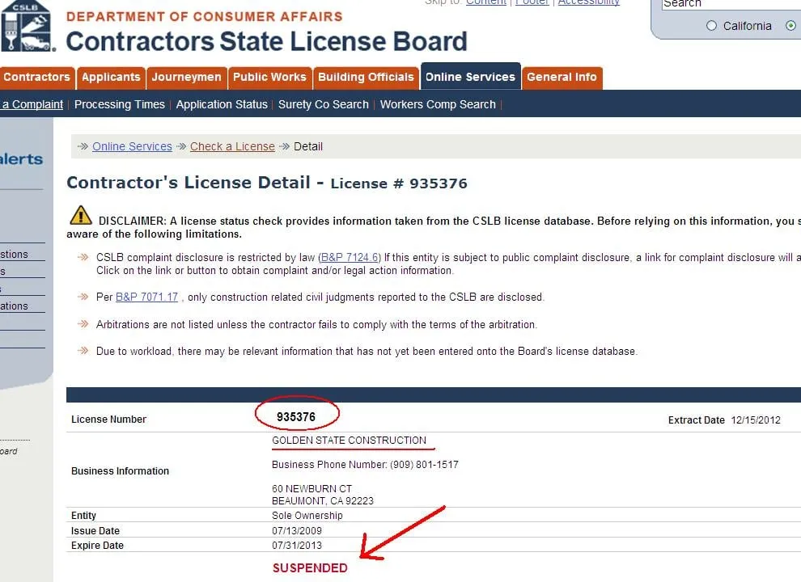Click the yellow disclaimer warning icon
Screen dimensions: 801x582
point(81,216)
